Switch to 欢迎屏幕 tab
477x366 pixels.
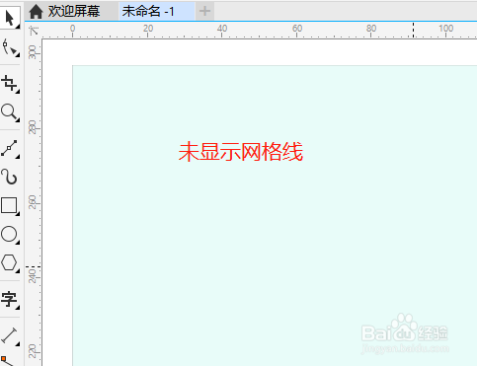(72, 11)
